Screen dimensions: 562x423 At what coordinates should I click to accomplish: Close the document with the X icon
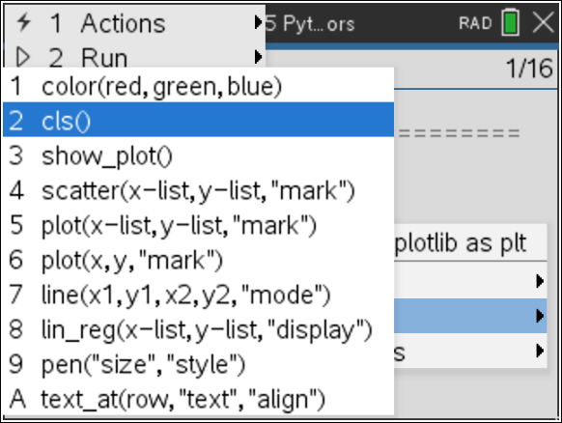[544, 22]
